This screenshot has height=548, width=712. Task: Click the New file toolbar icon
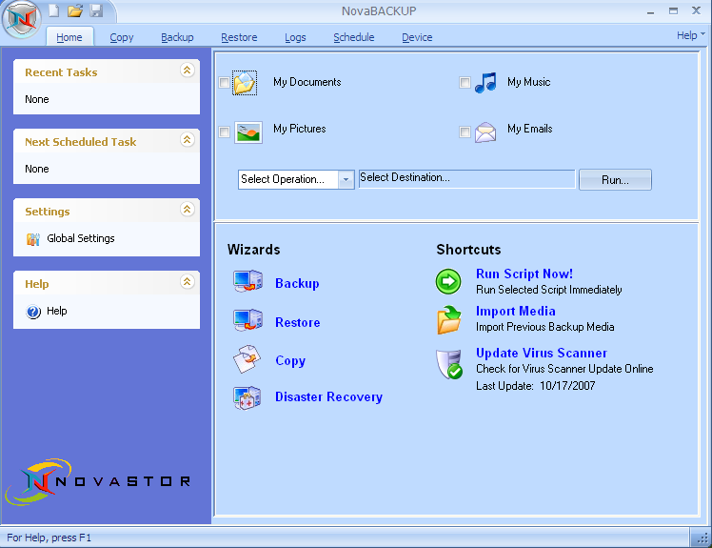coord(54,10)
